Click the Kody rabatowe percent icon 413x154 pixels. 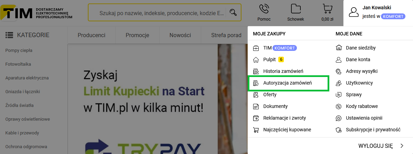point(339,107)
